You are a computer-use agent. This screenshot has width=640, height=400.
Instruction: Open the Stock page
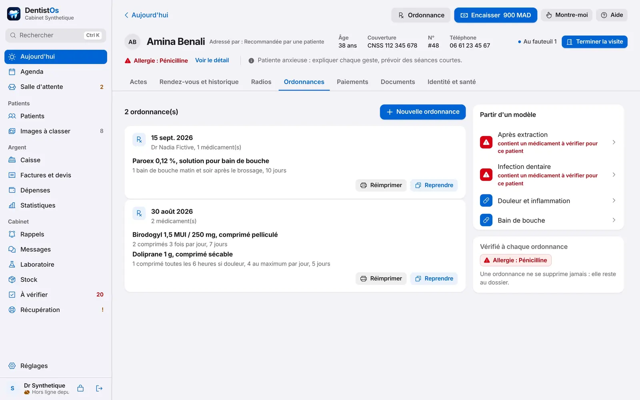(x=56, y=280)
